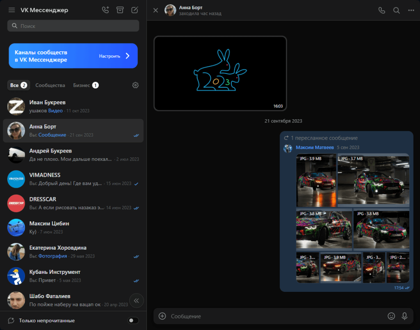
Task: Record a voice message with the microphone icon
Action: pyautogui.click(x=405, y=316)
